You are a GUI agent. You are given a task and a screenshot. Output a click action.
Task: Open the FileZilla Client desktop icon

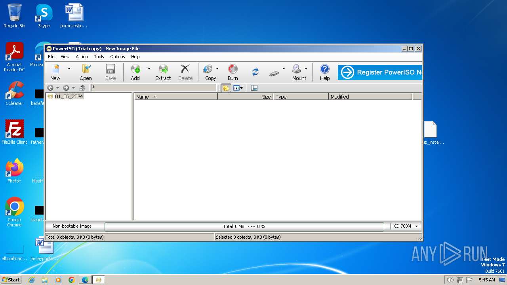pyautogui.click(x=14, y=132)
